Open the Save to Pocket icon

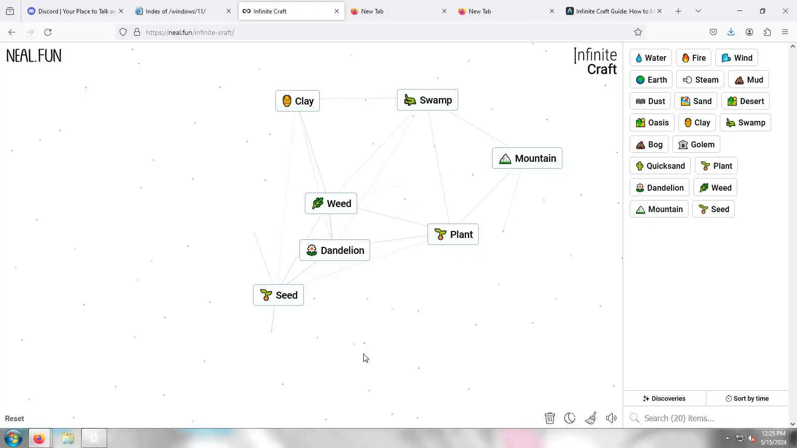713,32
